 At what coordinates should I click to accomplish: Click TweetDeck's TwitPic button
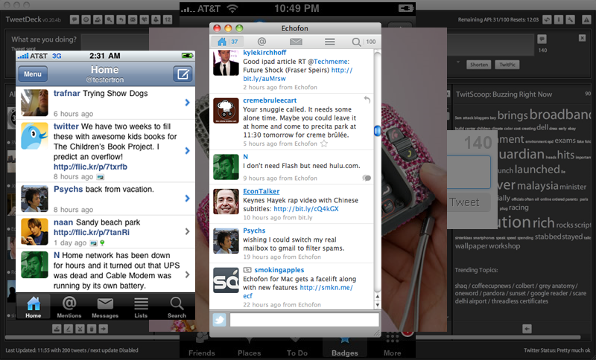point(507,65)
